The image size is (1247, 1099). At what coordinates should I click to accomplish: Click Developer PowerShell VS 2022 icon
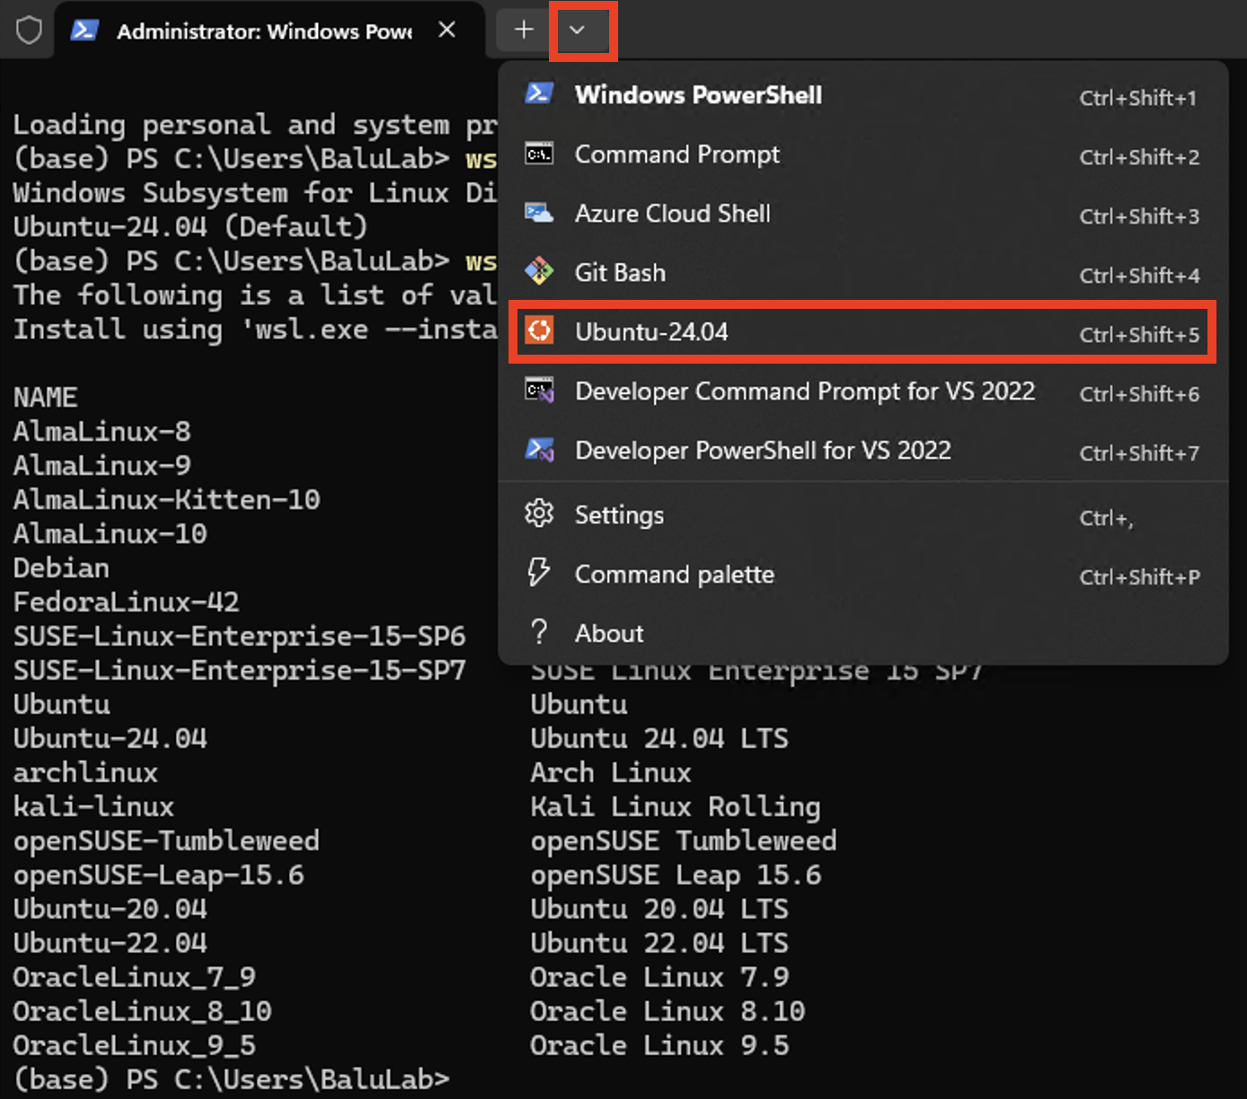(x=539, y=450)
